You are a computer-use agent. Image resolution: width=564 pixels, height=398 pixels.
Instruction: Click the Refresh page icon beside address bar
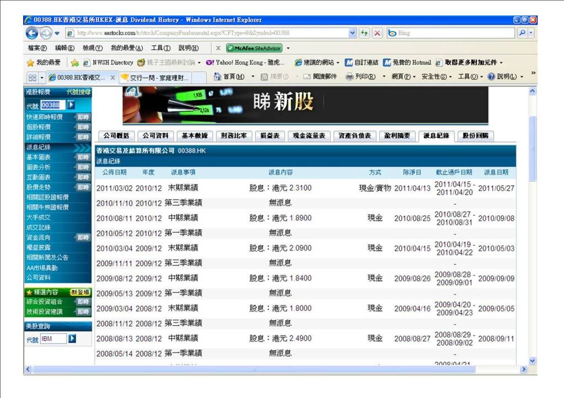(365, 33)
